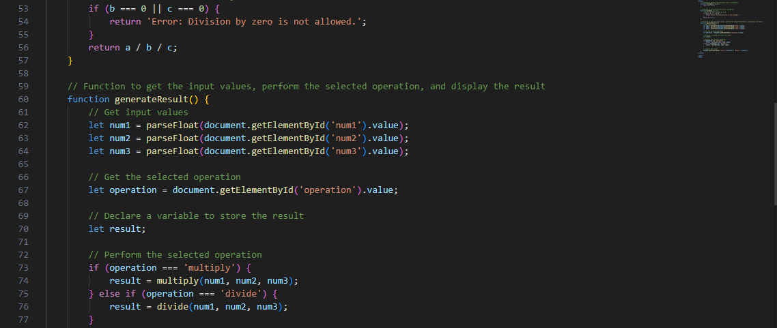Click the 'operation' string literal on line 67
The height and width of the screenshot is (328, 777).
coord(328,190)
